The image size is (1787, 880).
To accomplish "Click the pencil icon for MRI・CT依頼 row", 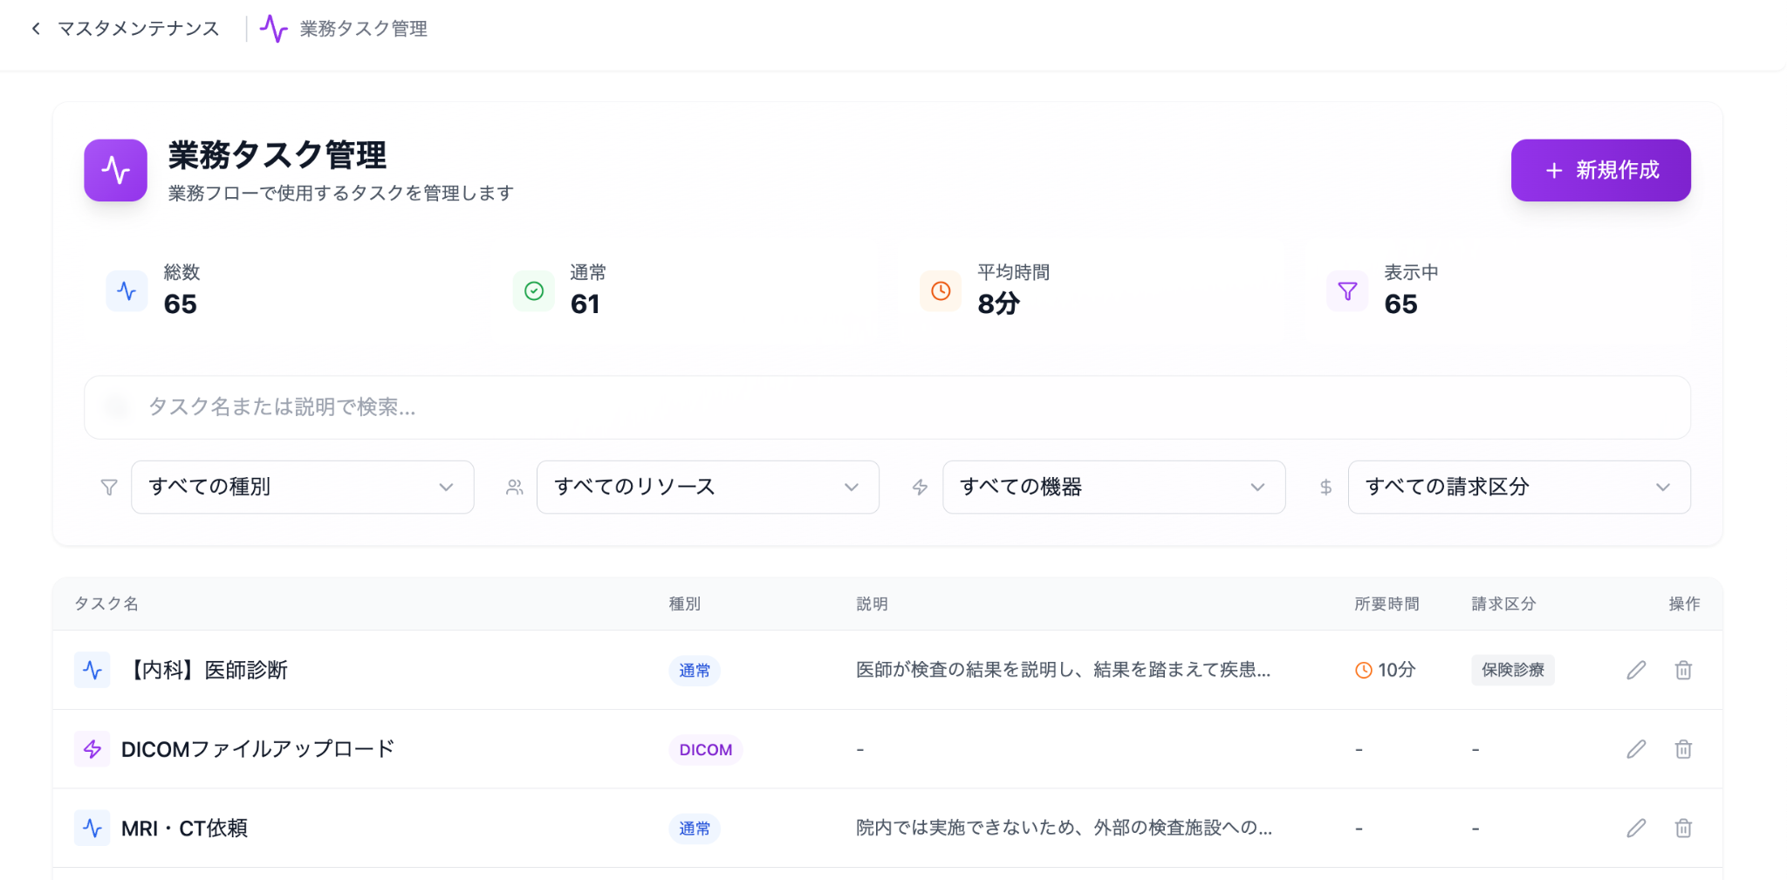I will [x=1637, y=828].
